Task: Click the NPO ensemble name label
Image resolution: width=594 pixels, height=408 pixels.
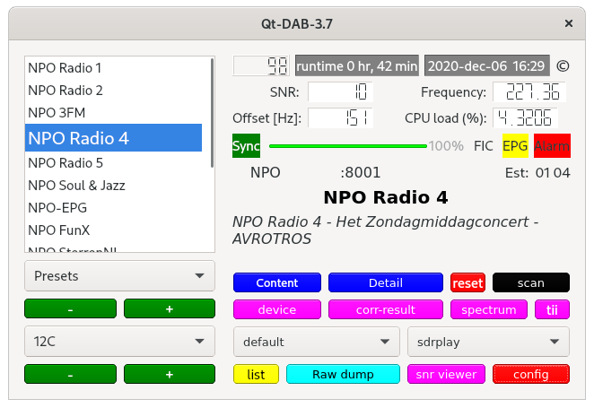Action: (266, 172)
